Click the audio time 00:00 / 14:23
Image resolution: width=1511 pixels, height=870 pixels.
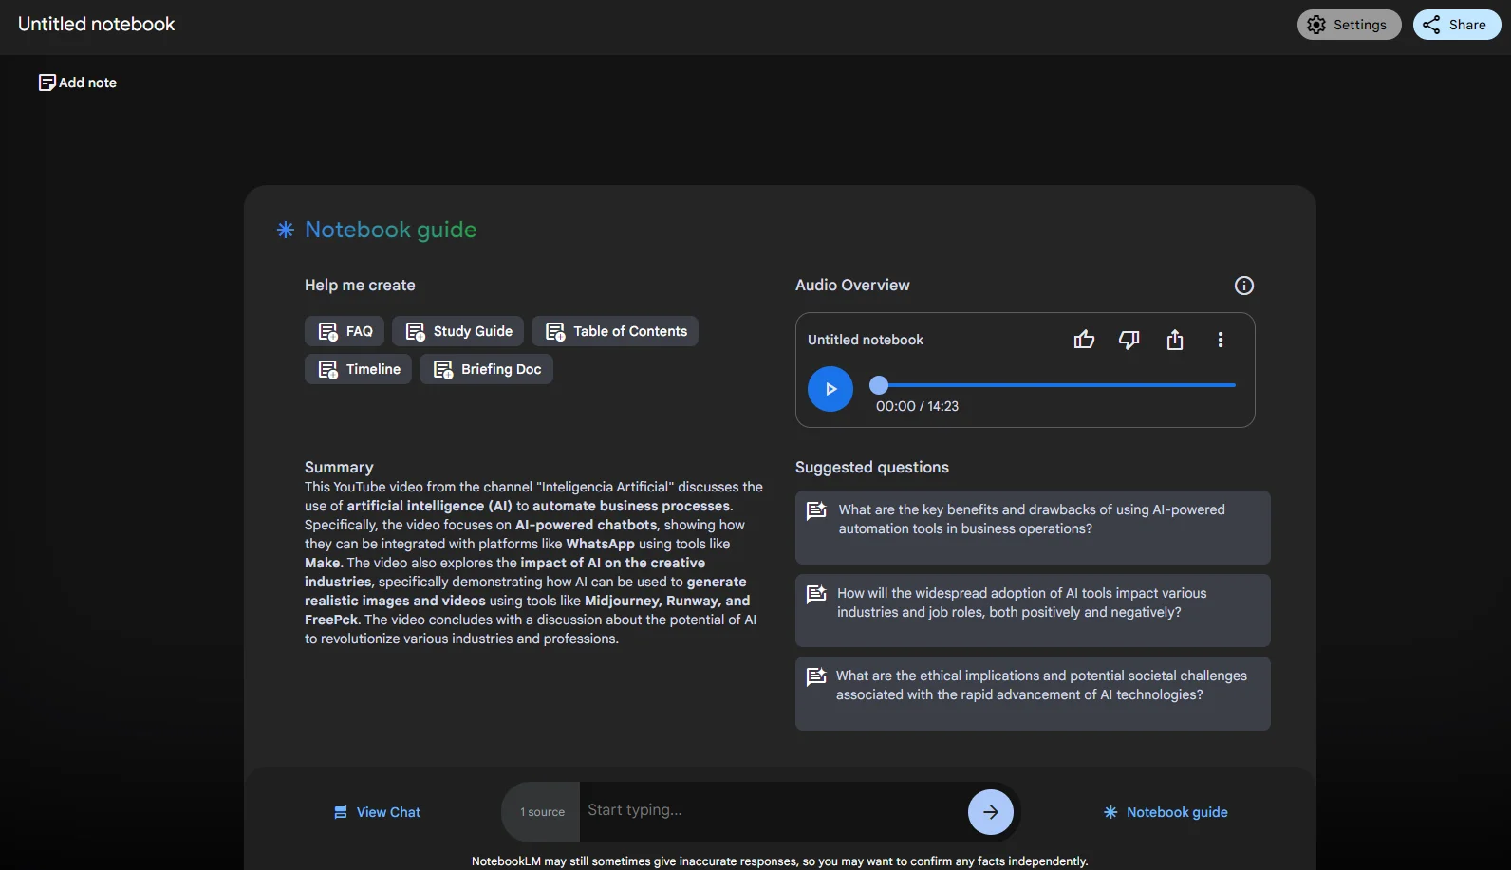click(x=917, y=406)
